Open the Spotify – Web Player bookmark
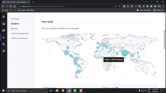The image size is (166, 93). coord(26,10)
